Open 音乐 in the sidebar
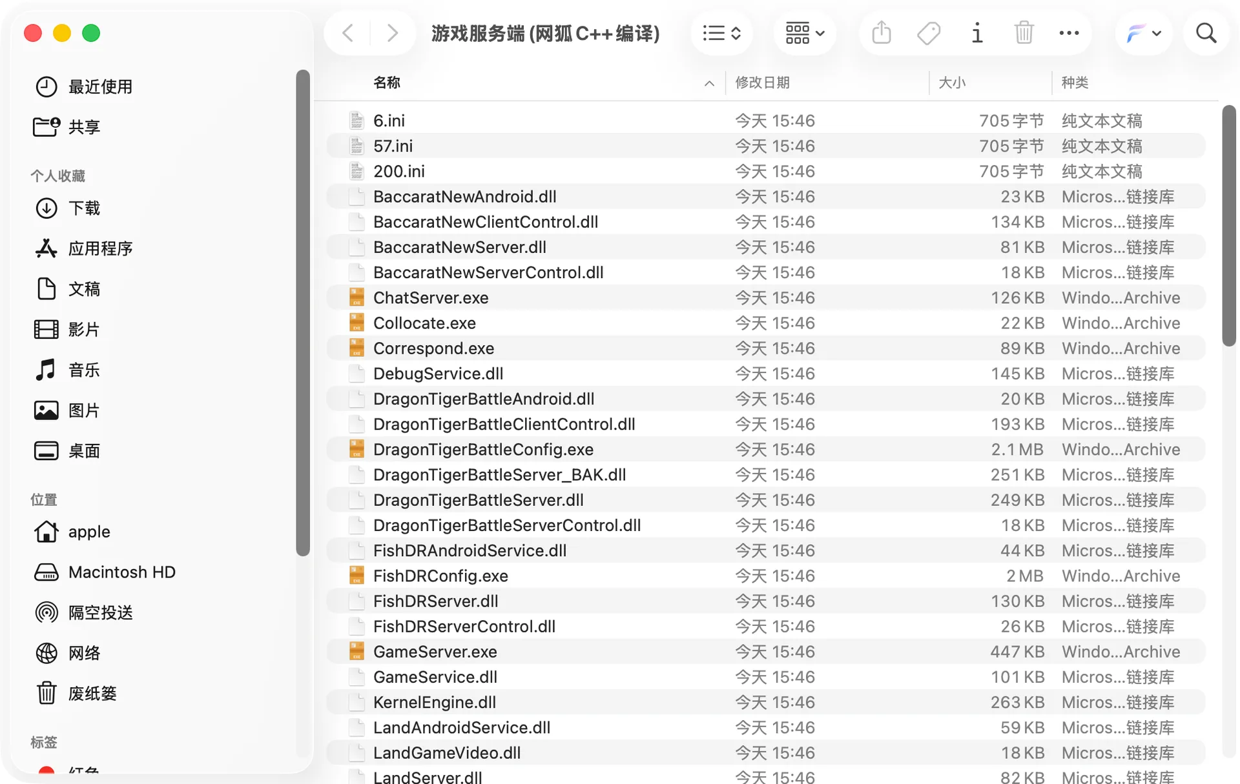The width and height of the screenshot is (1240, 784). coord(68,370)
